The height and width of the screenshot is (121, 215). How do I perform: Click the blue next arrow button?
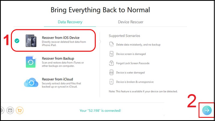[x=207, y=110]
